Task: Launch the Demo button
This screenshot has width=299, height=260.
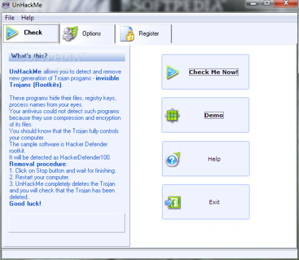Action: (x=205, y=115)
